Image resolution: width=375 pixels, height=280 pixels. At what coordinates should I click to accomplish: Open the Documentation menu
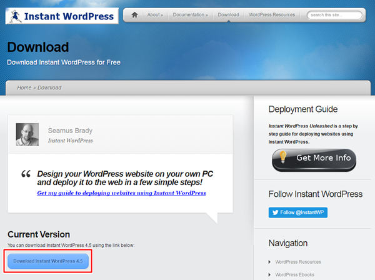(x=191, y=15)
